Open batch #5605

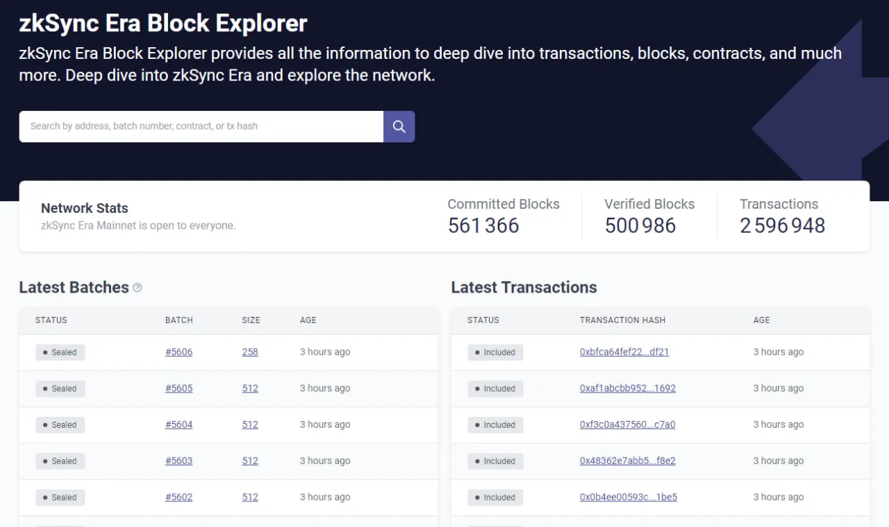point(178,388)
